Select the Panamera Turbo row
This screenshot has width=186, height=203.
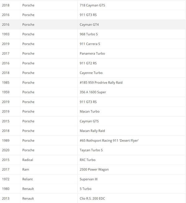[x=93, y=53]
